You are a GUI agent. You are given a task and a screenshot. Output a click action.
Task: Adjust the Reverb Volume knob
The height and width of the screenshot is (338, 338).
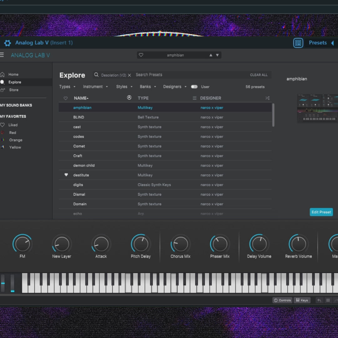point(298,244)
